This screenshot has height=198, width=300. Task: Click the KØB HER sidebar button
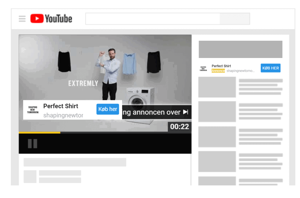[270, 68]
